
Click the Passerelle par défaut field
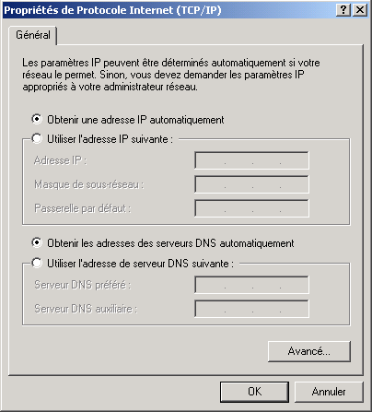click(x=251, y=208)
